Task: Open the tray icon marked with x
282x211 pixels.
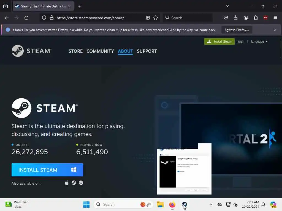Action: click(x=235, y=204)
